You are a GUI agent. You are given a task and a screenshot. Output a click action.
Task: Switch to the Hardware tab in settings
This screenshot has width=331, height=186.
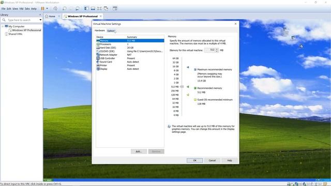pos(99,30)
